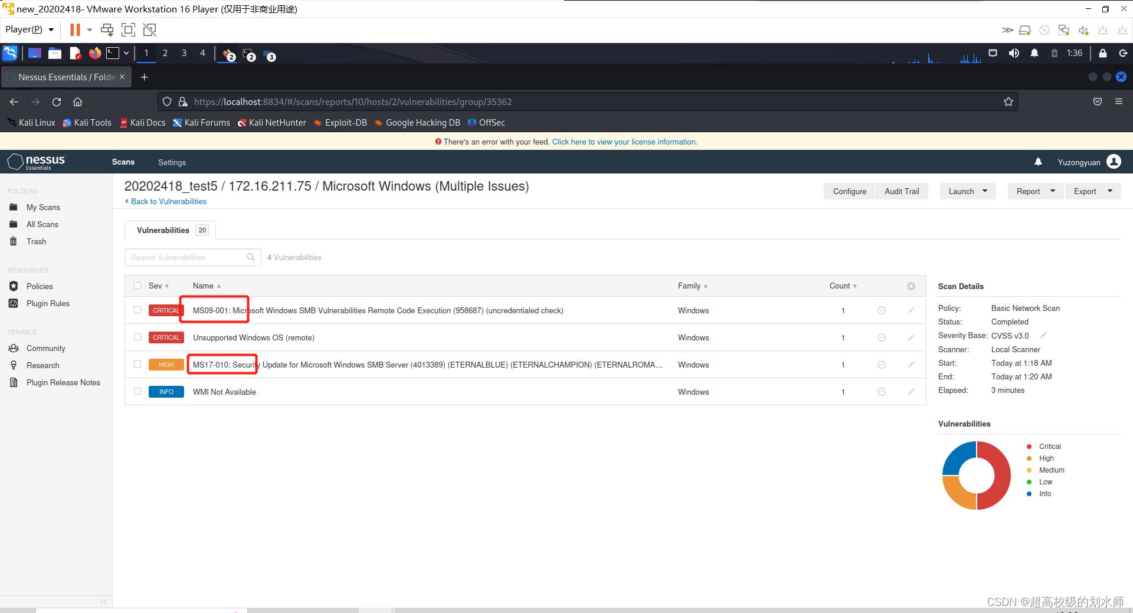Open Firefox hamburger menu

point(1118,101)
